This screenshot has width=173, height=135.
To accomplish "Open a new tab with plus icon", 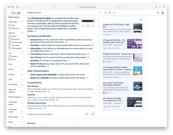I will (160, 7).
